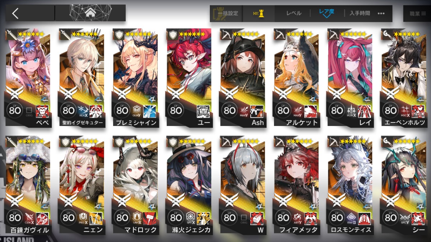Open the home icon menu
The height and width of the screenshot is (242, 431).
pyautogui.click(x=91, y=13)
